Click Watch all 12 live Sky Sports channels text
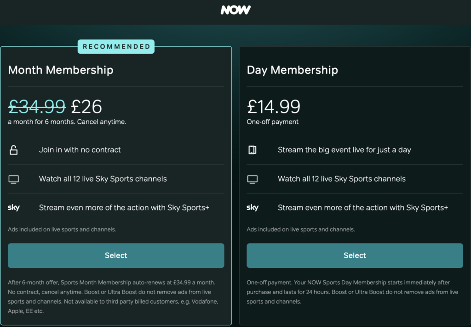 (x=102, y=179)
